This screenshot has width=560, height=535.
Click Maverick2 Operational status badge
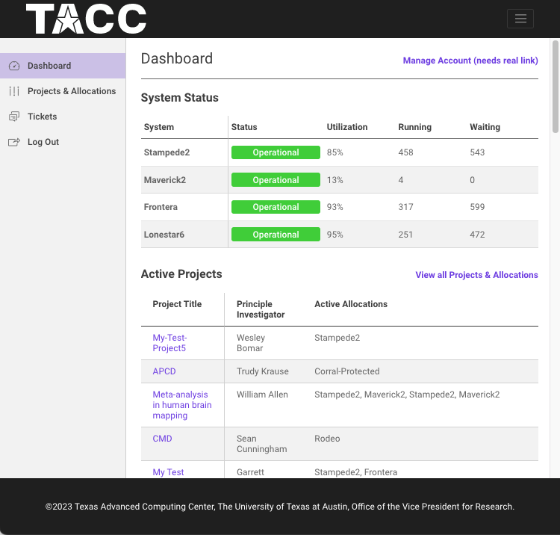(x=276, y=180)
